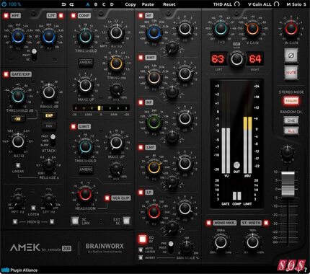Click the RANDOM CH. ONE button
Image resolution: width=310 pixels, height=274 pixels.
pos(291,120)
